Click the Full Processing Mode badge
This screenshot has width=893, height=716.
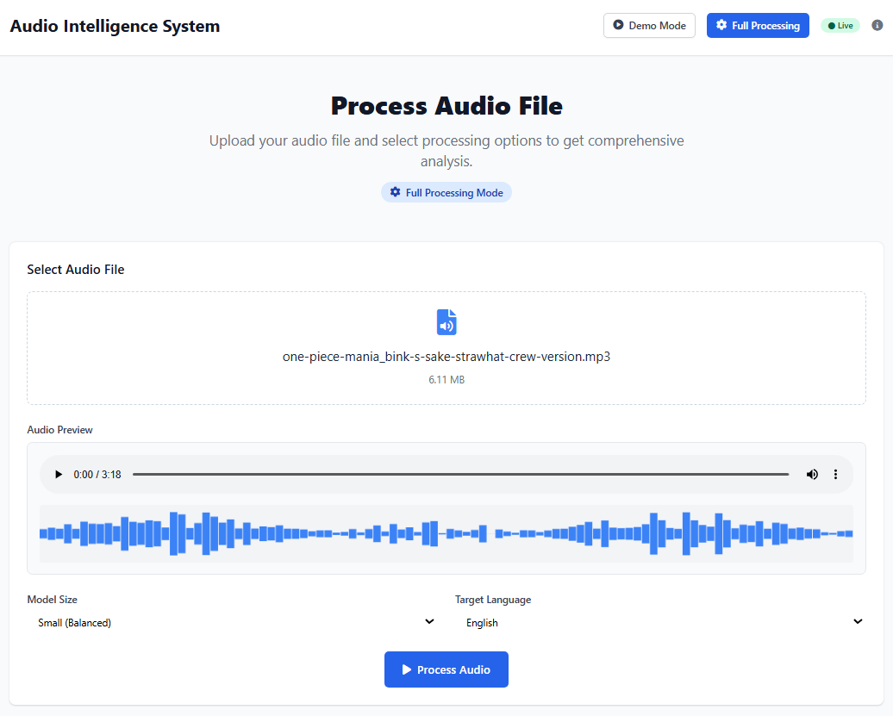point(446,192)
